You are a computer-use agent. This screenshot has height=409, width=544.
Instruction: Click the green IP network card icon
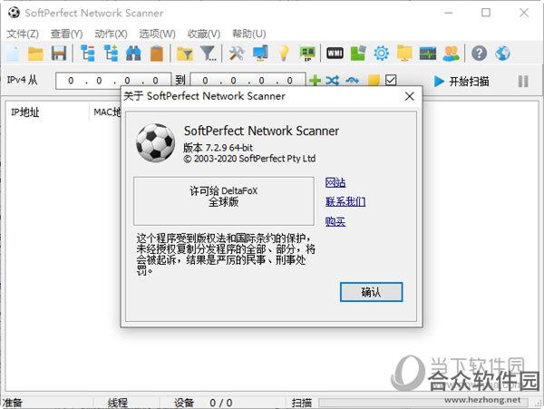[307, 54]
